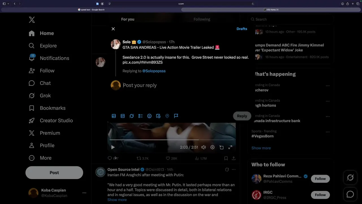The height and width of the screenshot is (204, 362).
Task: Toggle video volume mute
Action: point(203,147)
